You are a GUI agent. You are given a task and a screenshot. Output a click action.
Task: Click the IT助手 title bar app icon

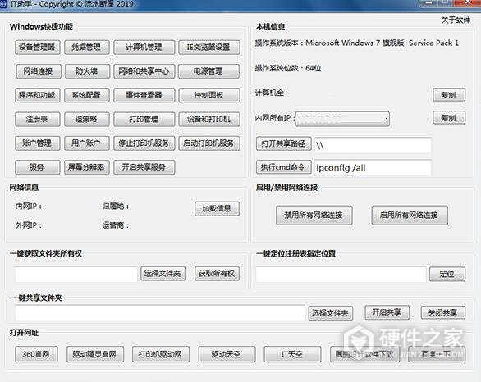(3, 4)
